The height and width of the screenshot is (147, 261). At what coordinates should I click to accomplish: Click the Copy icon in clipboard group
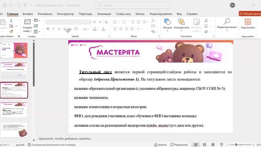[x=11, y=26]
